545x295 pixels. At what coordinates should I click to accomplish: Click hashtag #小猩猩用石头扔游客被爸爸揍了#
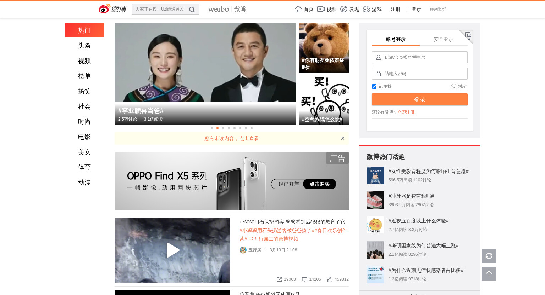[277, 230]
